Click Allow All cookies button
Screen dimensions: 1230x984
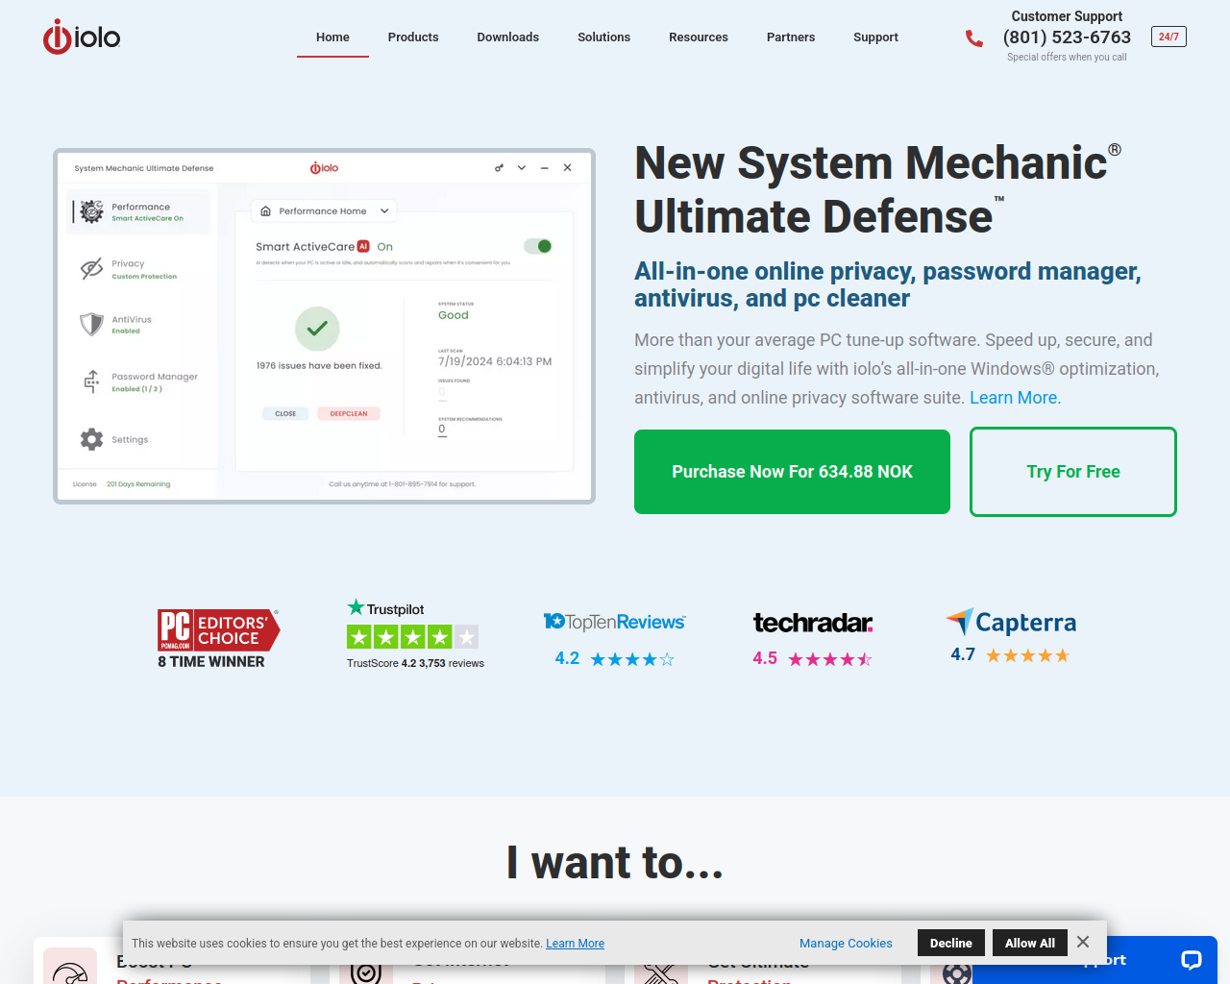click(1030, 943)
